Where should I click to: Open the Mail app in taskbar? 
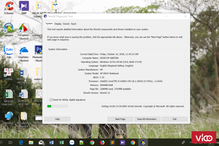coord(41,142)
